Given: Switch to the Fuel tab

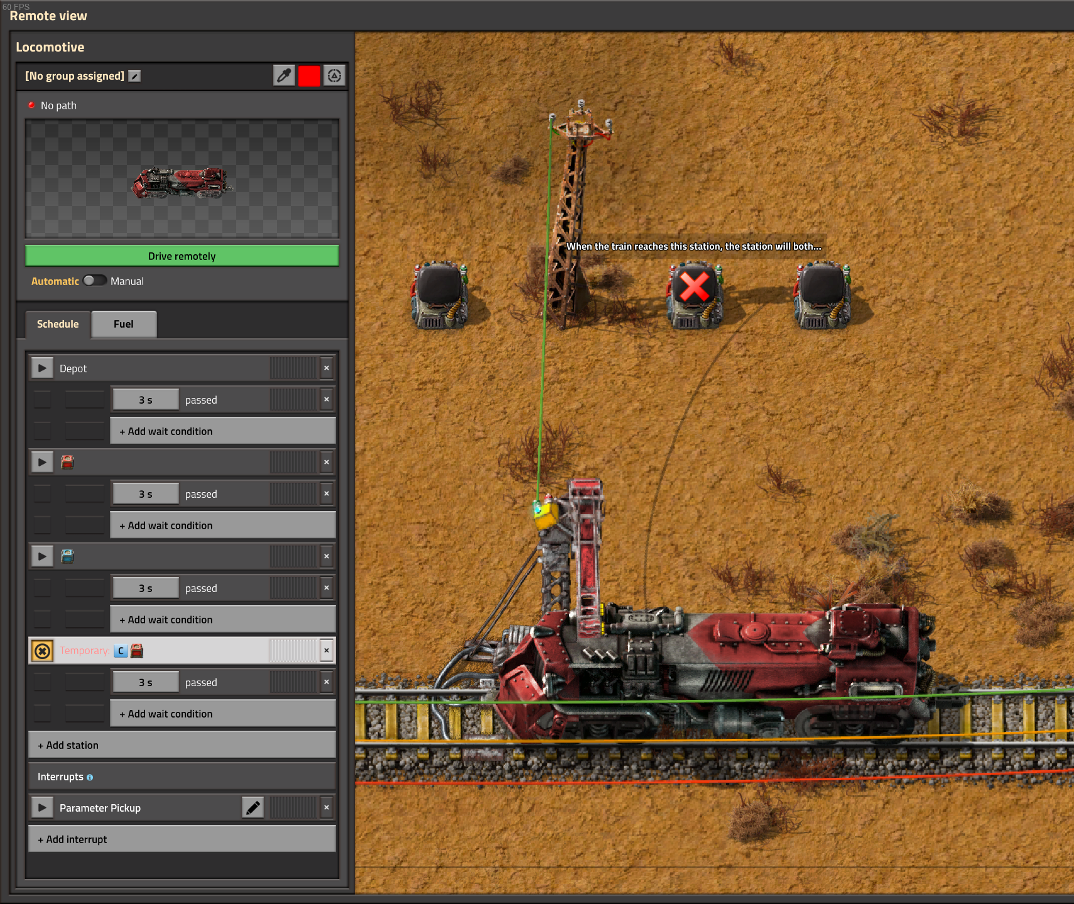Looking at the screenshot, I should (124, 324).
